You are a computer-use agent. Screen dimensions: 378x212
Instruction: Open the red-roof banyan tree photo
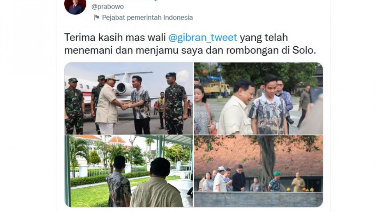258,171
